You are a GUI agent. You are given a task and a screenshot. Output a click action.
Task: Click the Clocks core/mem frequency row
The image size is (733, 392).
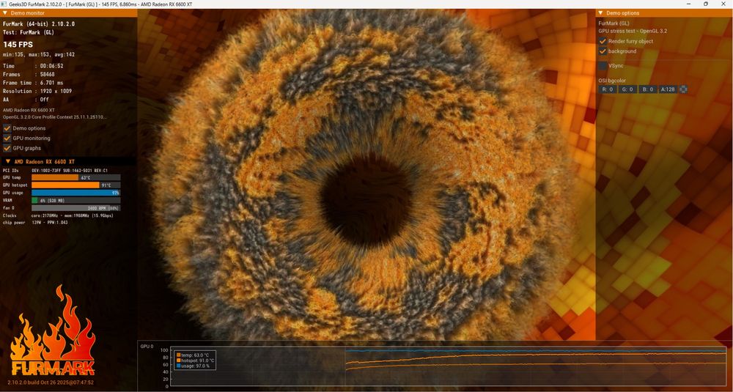tap(58, 215)
